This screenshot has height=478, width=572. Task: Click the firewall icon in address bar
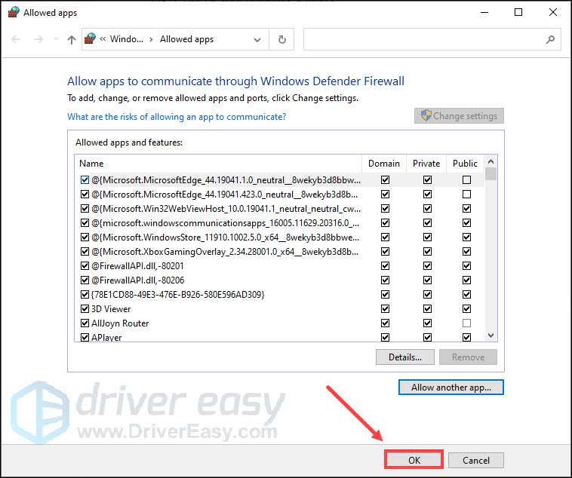(90, 38)
